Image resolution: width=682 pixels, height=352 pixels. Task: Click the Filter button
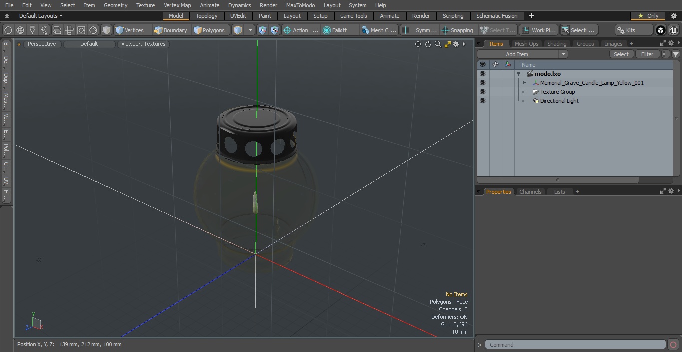pos(647,54)
